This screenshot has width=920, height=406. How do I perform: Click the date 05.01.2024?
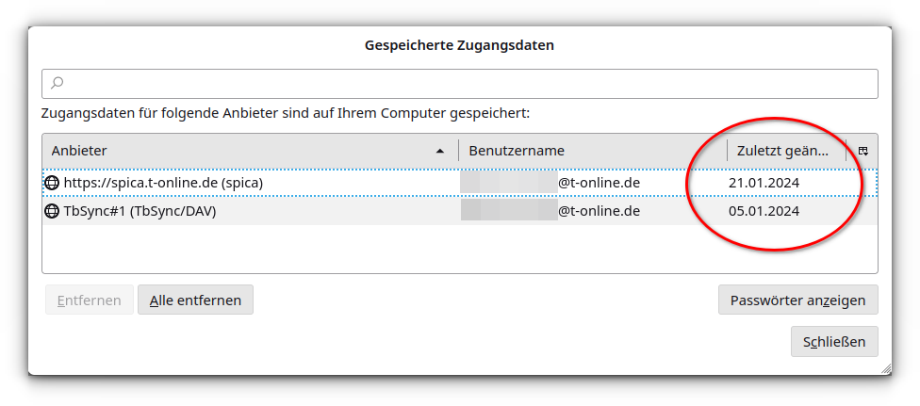[764, 211]
